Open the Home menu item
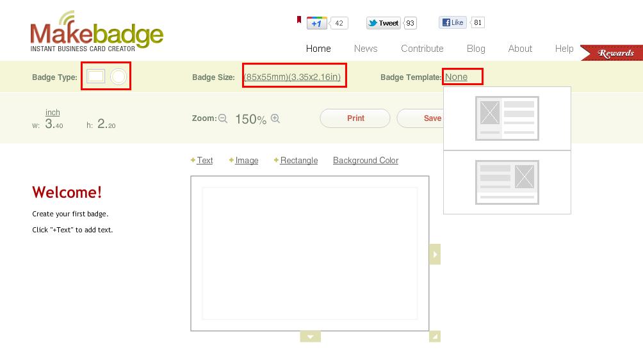 click(x=318, y=49)
